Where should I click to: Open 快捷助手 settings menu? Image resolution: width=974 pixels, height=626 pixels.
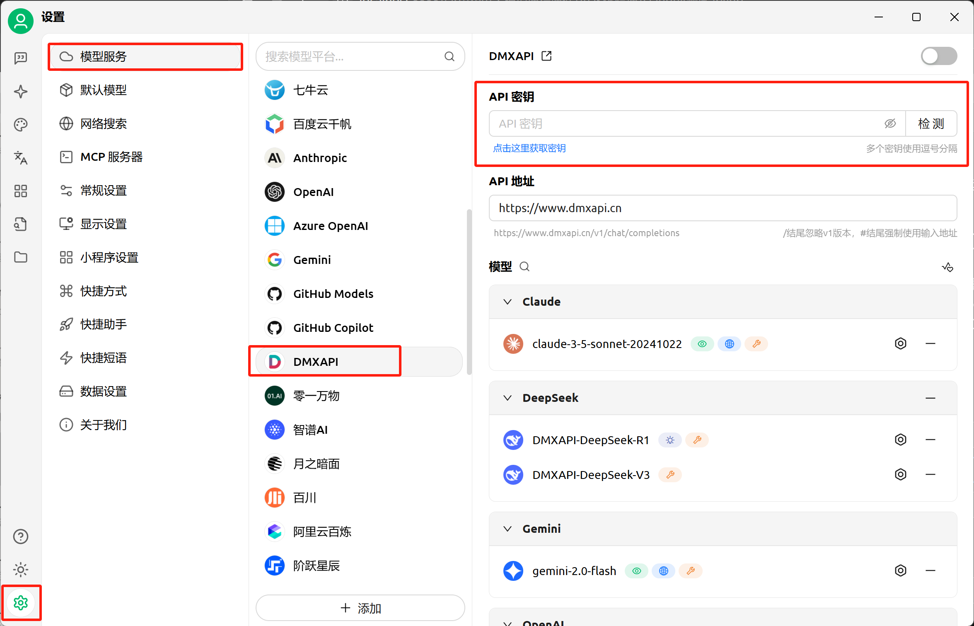(x=145, y=324)
